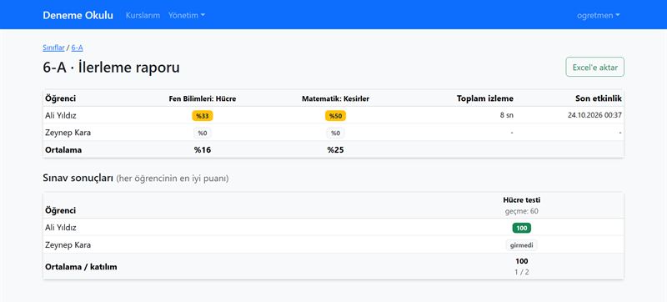Viewport: 667px width, 302px height.
Task: Go to Kurslarım in navbar
Action: [143, 15]
